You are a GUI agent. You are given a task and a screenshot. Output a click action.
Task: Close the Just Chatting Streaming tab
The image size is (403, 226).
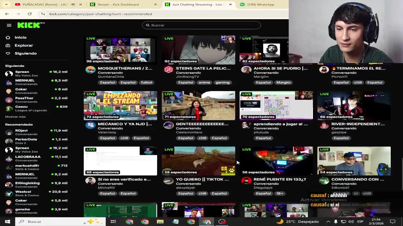coord(230,4)
